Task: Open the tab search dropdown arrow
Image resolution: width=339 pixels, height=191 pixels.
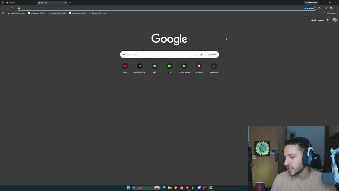Action: pyautogui.click(x=3, y=3)
